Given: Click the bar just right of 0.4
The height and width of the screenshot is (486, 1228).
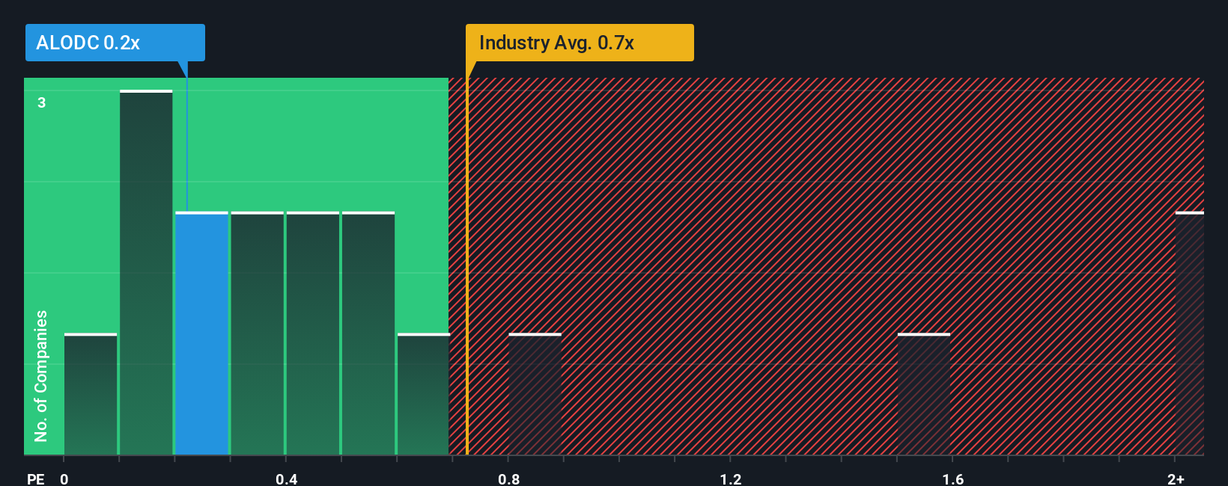Looking at the screenshot, I should (x=313, y=333).
